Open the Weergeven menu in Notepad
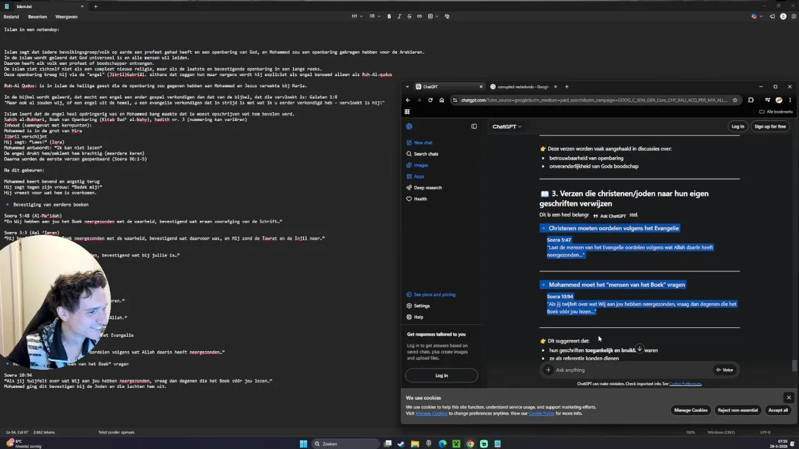 click(66, 17)
